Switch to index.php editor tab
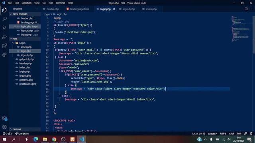The height and width of the screenshot is (143, 255). coord(151,9)
